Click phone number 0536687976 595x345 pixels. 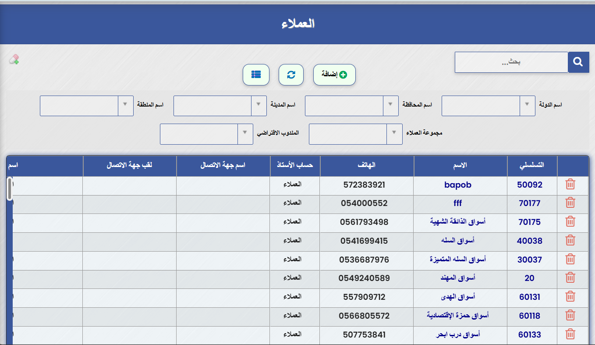click(364, 260)
